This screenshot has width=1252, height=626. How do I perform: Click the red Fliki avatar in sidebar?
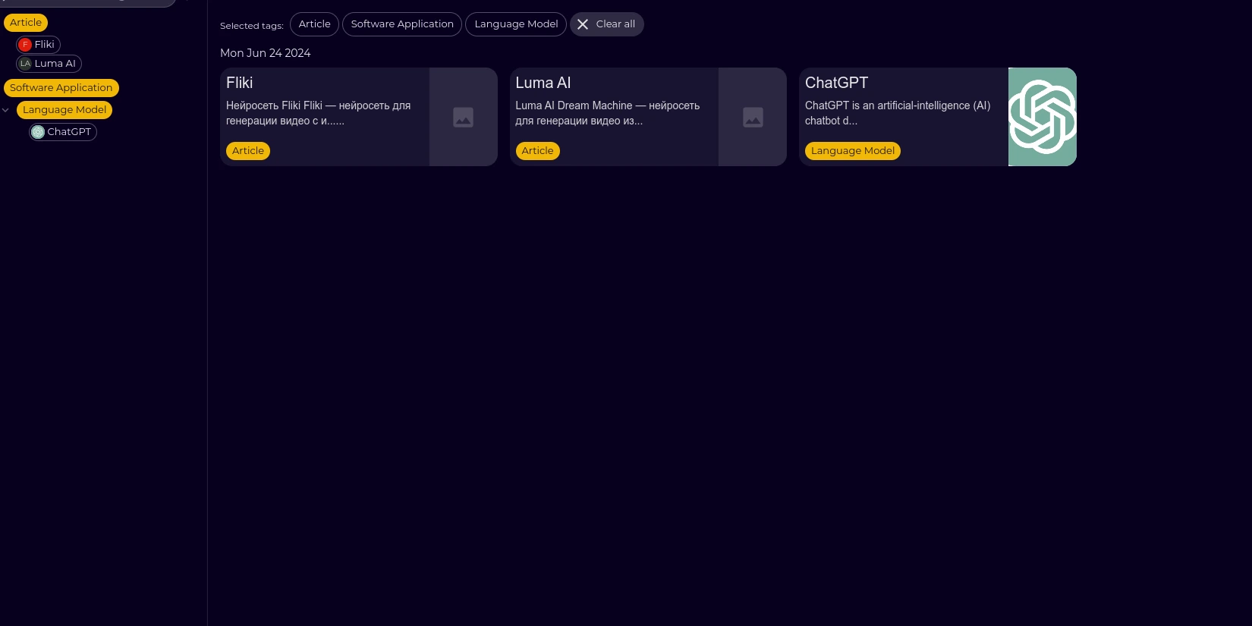pyautogui.click(x=25, y=45)
